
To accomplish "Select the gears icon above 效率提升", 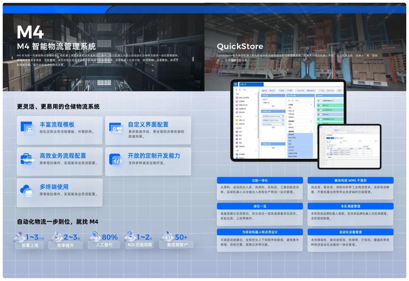I will tap(57, 237).
